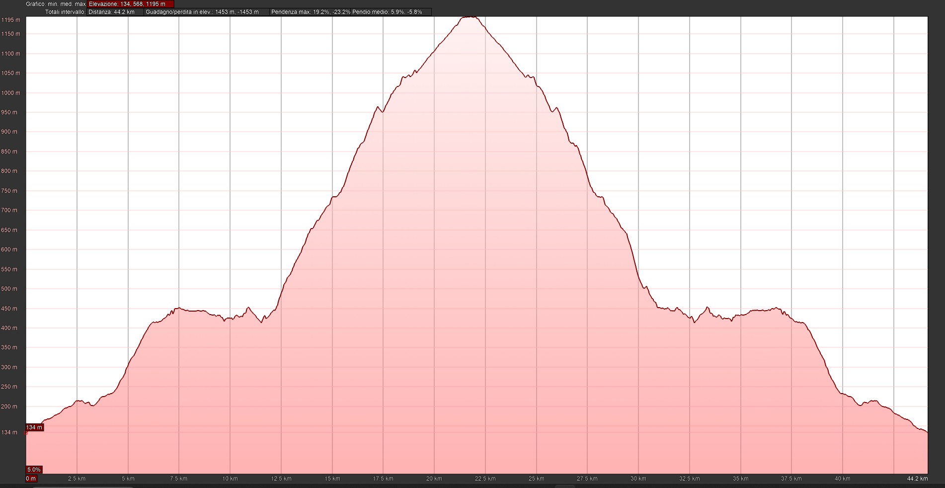Click the Grafico: min, med, max label

[56, 4]
